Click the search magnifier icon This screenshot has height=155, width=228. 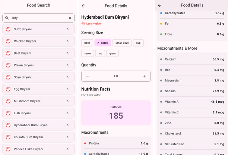(x=7, y=18)
